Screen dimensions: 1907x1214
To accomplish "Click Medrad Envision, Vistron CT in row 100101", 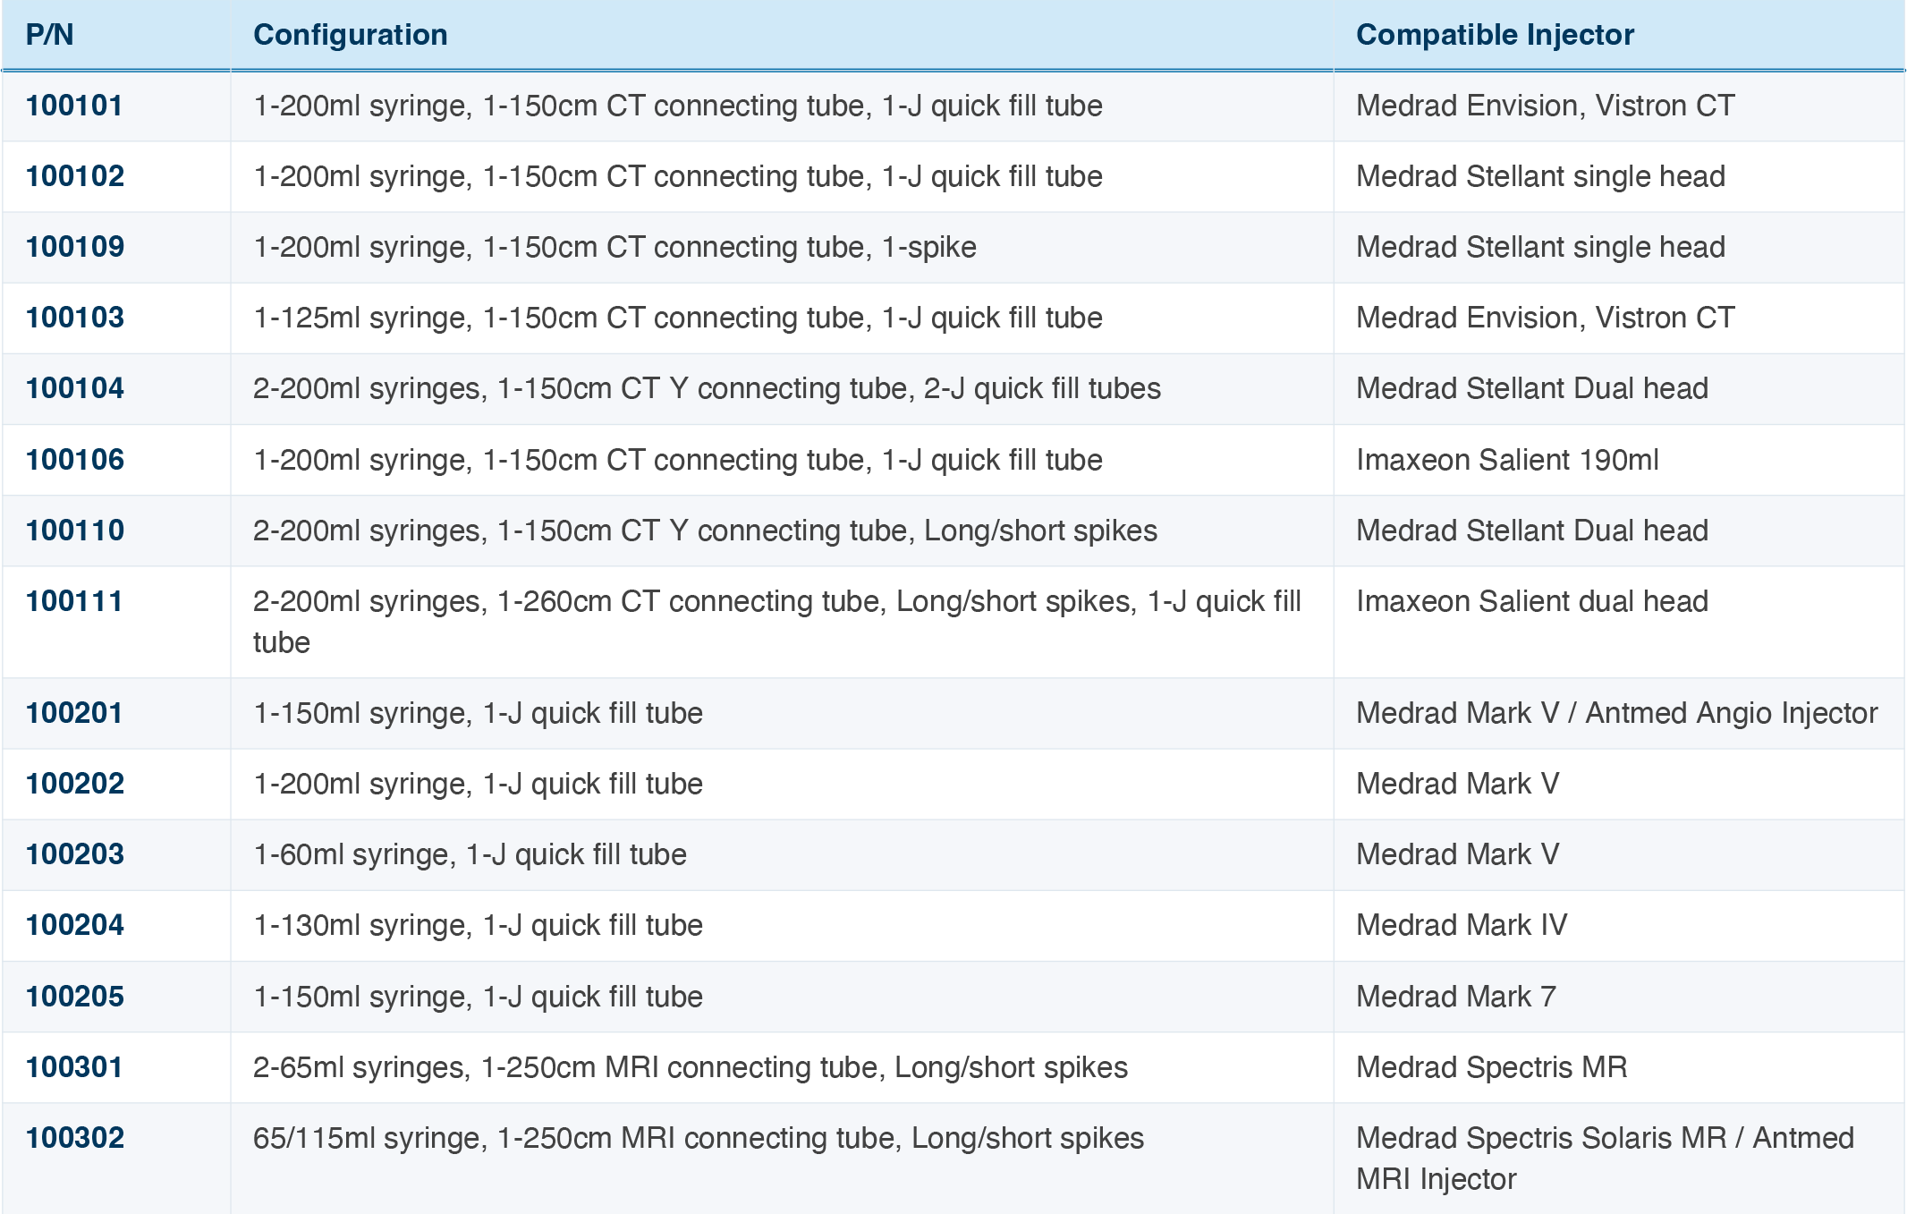I will [1546, 106].
